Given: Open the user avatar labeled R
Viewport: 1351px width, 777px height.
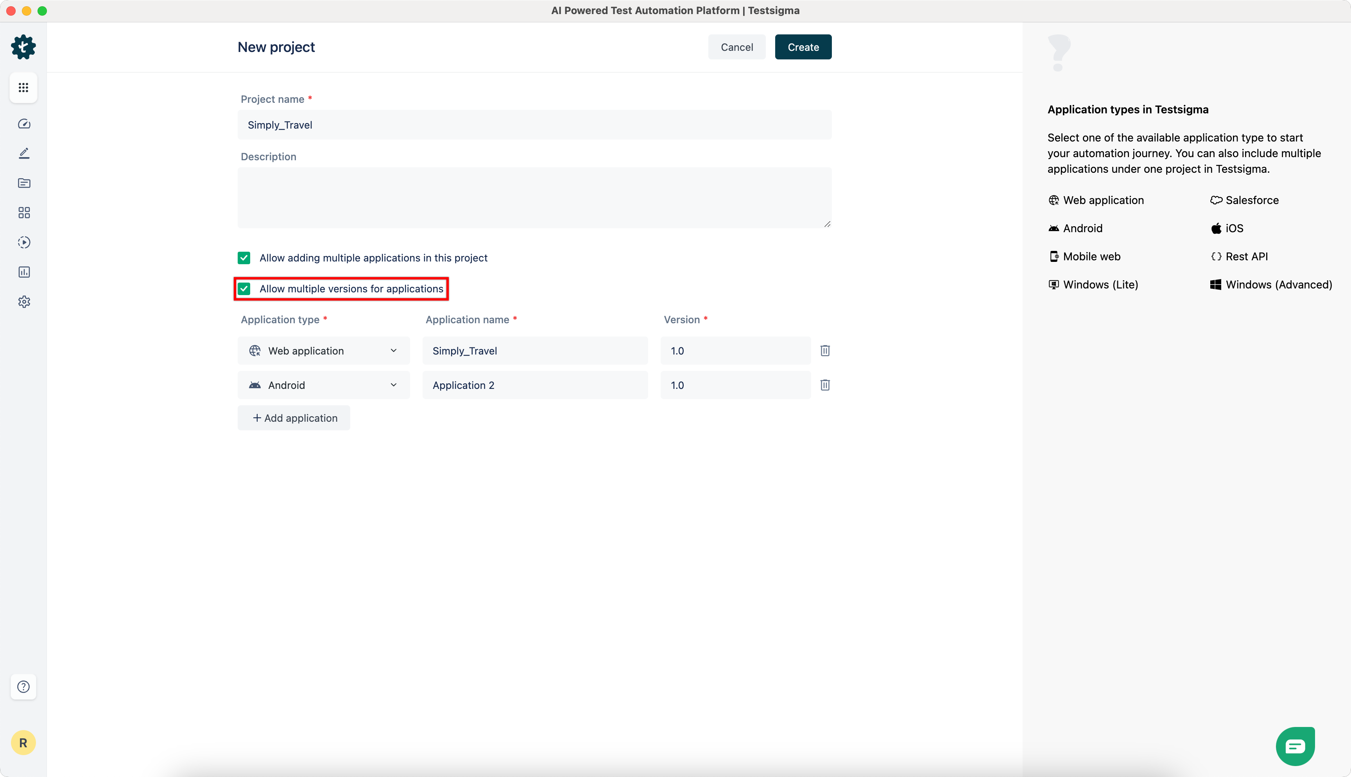Looking at the screenshot, I should click(x=23, y=742).
